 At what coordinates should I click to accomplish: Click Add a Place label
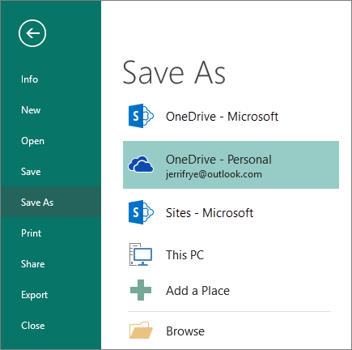point(197,291)
